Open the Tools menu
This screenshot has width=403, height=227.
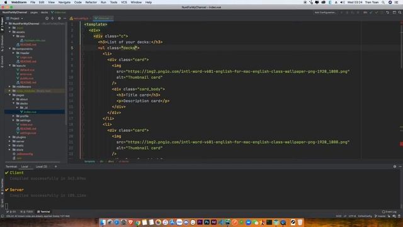click(113, 3)
